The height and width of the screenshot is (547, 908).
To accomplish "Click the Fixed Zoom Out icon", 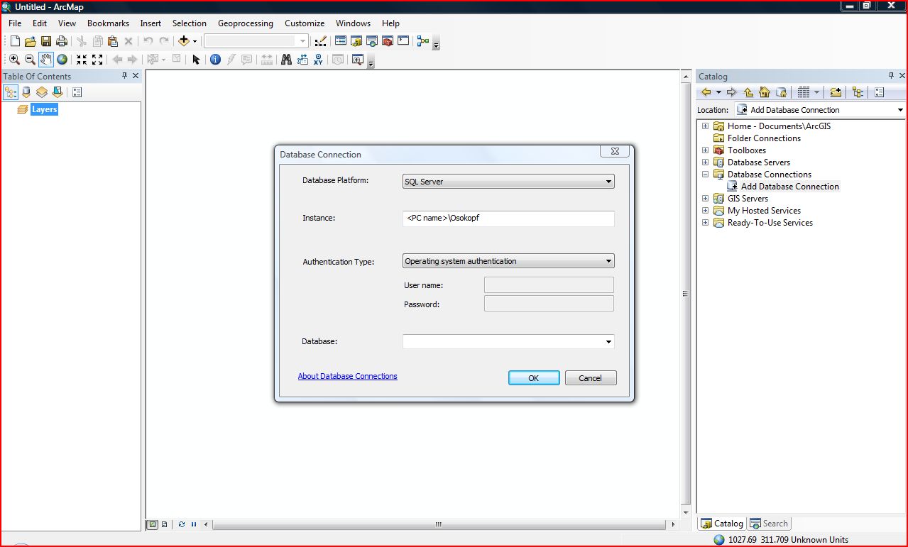I will click(x=98, y=60).
